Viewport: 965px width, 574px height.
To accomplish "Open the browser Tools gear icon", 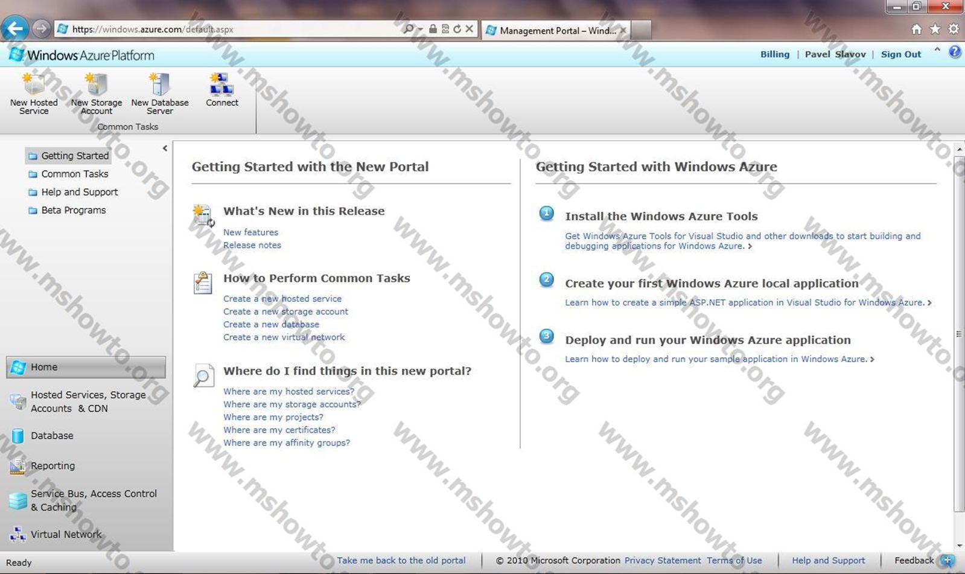I will [954, 29].
